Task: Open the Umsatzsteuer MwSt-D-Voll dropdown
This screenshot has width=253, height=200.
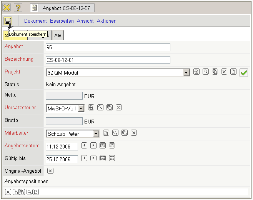Action: 81,108
